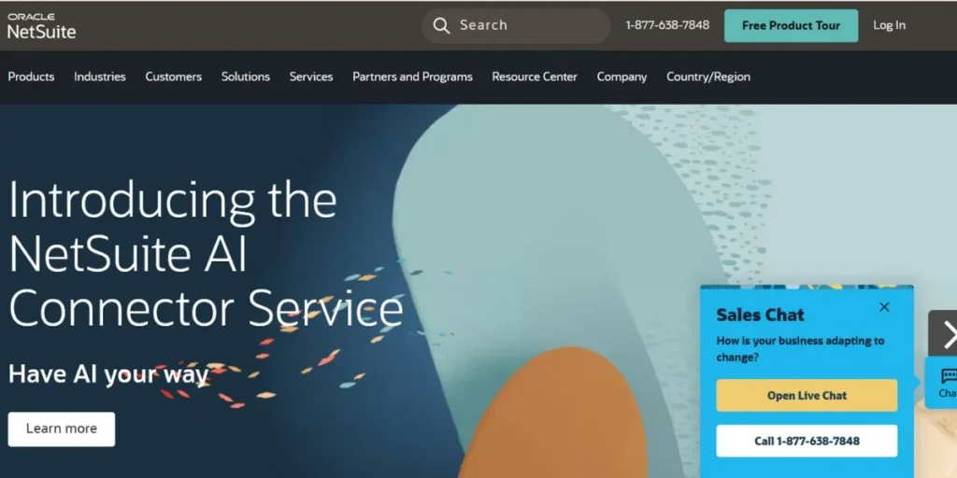Click the next slide arrow
The image size is (957, 478).
tap(944, 333)
